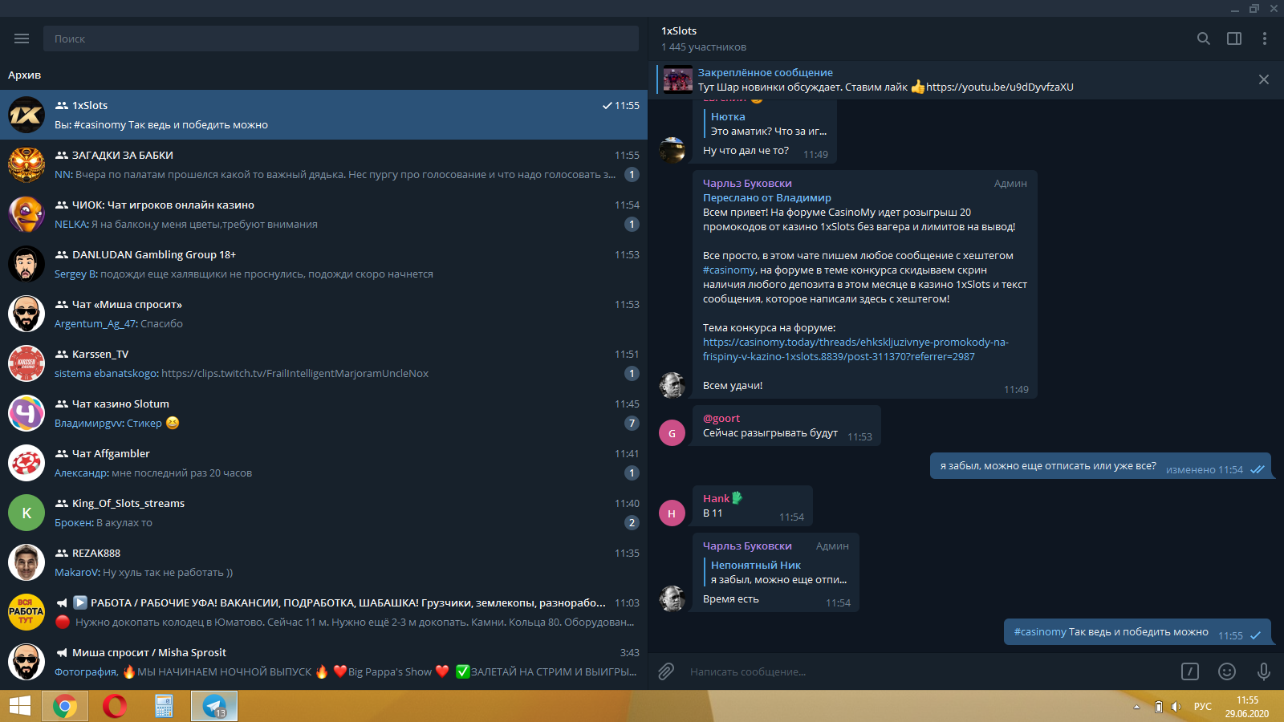
Task: Click the unread badge on King_Of_Slots_streams
Action: (632, 522)
